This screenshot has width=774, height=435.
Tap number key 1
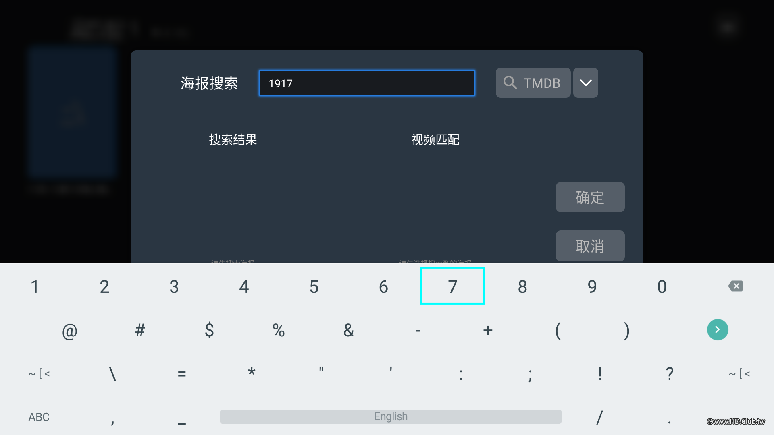tap(35, 287)
